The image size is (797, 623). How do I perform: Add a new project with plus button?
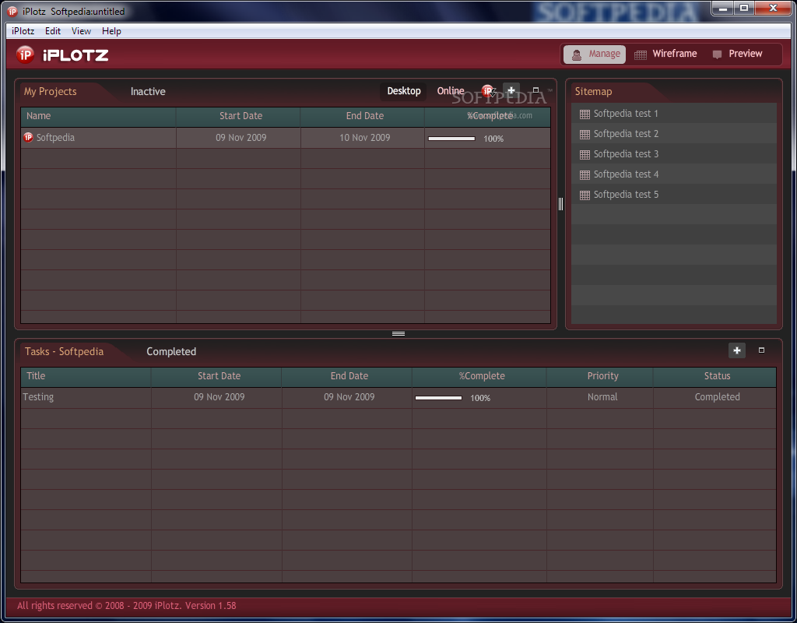(x=511, y=90)
